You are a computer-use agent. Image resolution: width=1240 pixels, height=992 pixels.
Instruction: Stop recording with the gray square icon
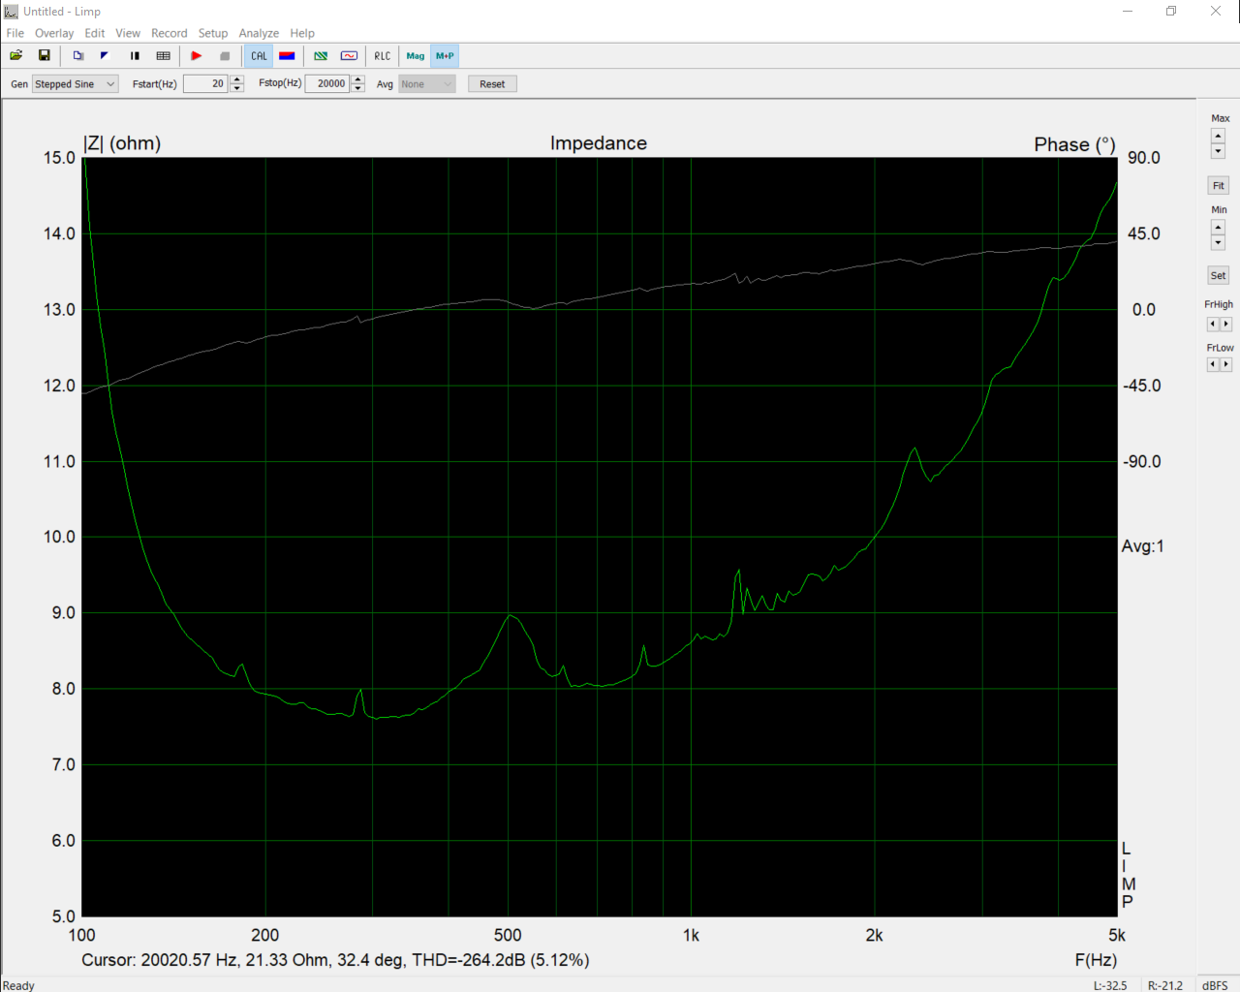[x=225, y=56]
